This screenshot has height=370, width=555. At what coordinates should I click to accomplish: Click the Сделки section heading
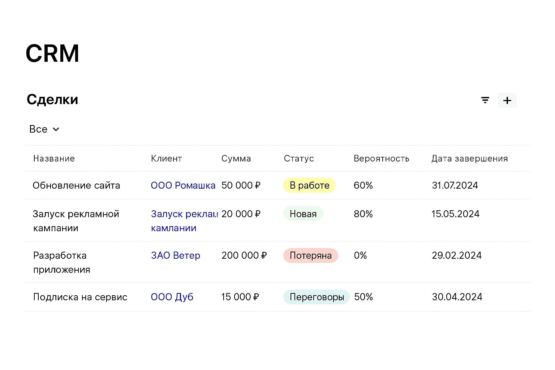point(52,99)
